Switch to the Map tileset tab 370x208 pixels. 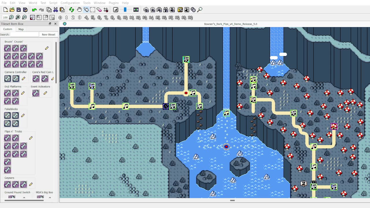21,29
